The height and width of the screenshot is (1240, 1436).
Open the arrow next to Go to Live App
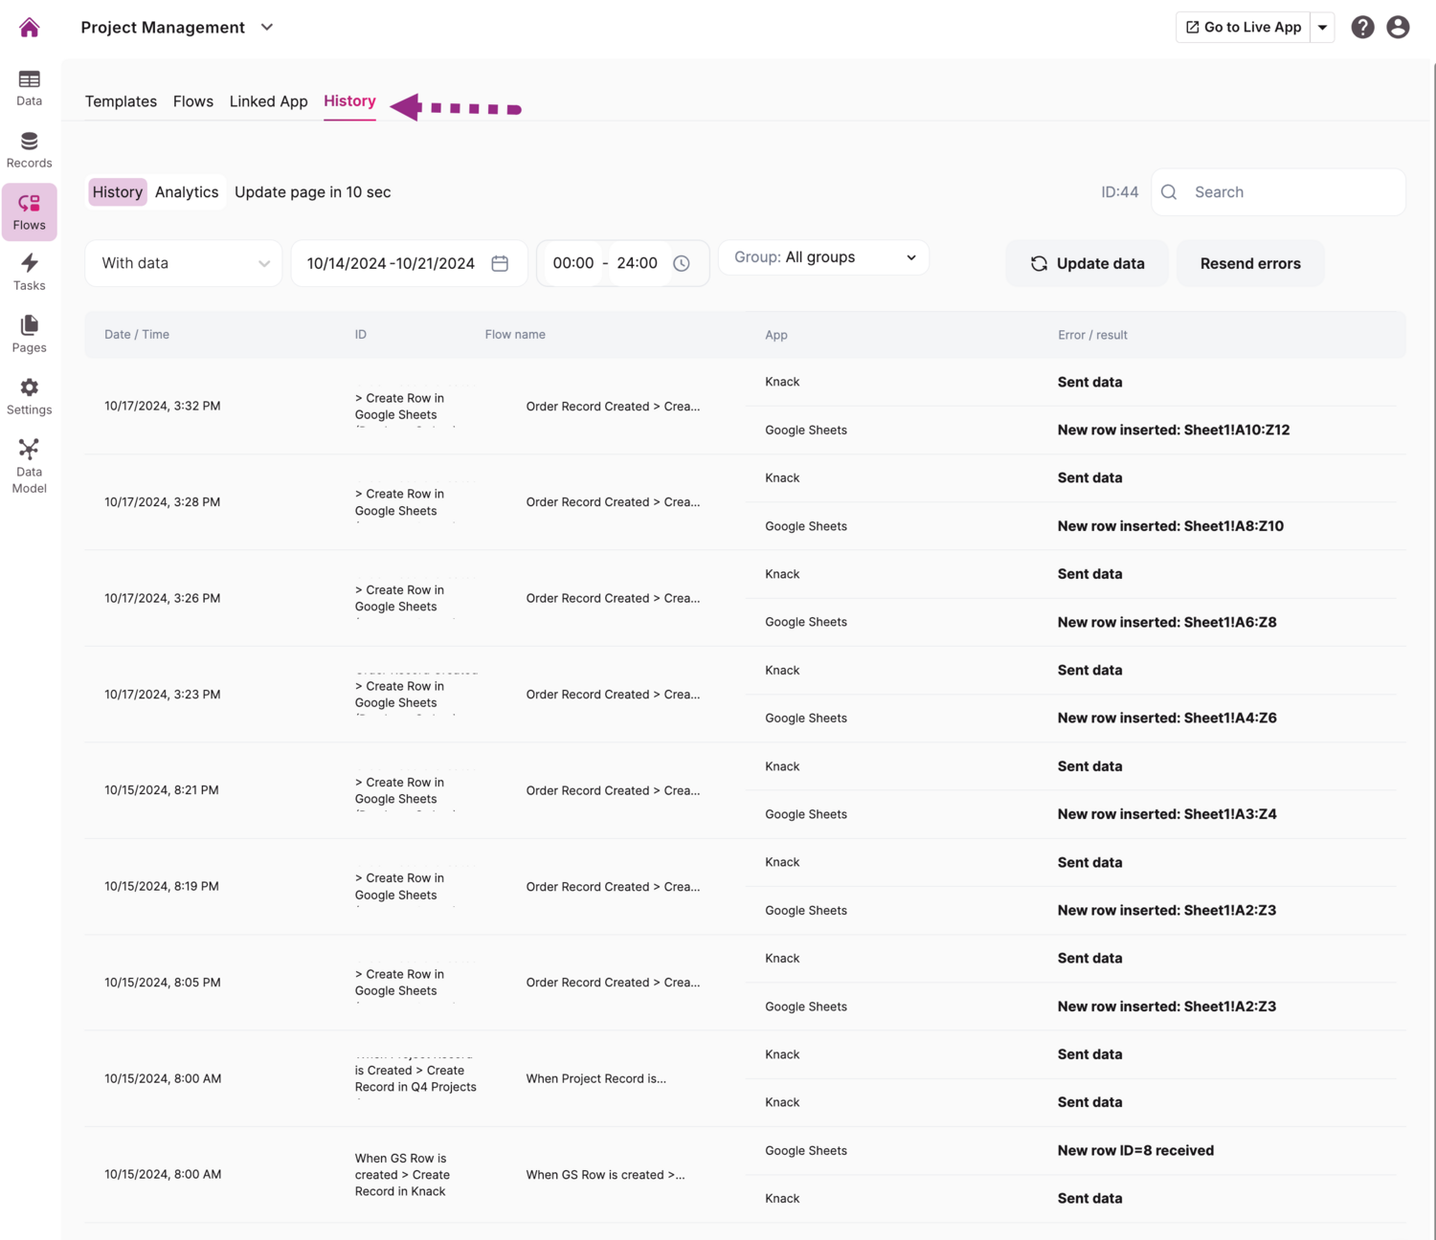pyautogui.click(x=1322, y=28)
